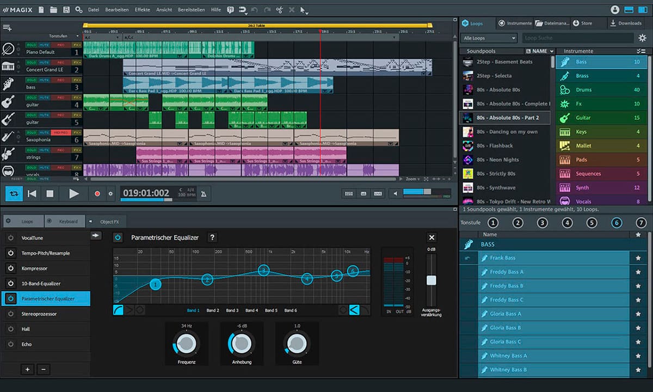Open the Alle Loops dropdown
The height and width of the screenshot is (392, 653).
tap(489, 38)
